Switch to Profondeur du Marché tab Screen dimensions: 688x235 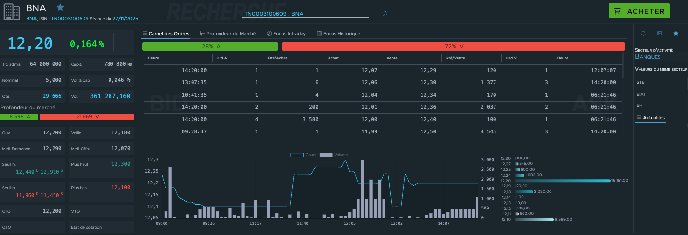click(x=227, y=34)
